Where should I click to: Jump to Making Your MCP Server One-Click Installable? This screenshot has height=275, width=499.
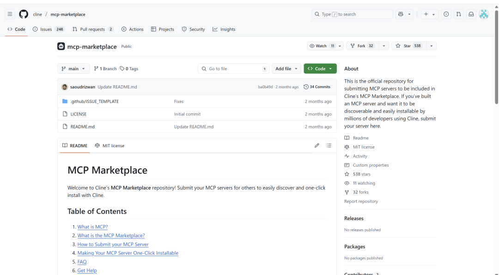click(128, 253)
